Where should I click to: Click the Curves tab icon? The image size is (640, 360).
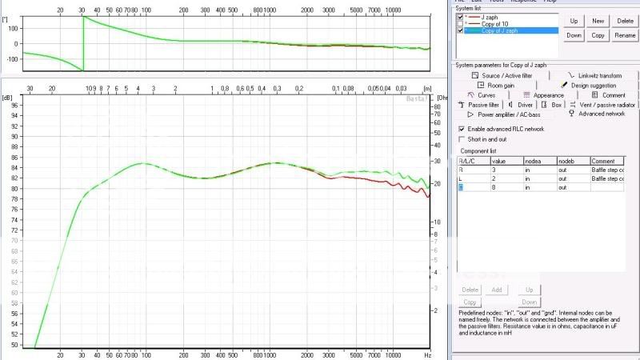click(x=470, y=94)
